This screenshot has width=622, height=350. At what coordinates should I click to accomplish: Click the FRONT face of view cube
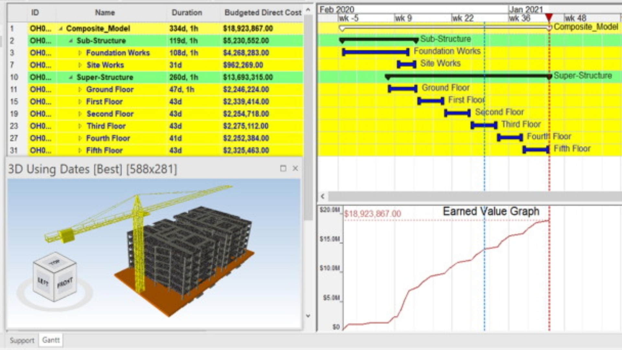pos(65,283)
